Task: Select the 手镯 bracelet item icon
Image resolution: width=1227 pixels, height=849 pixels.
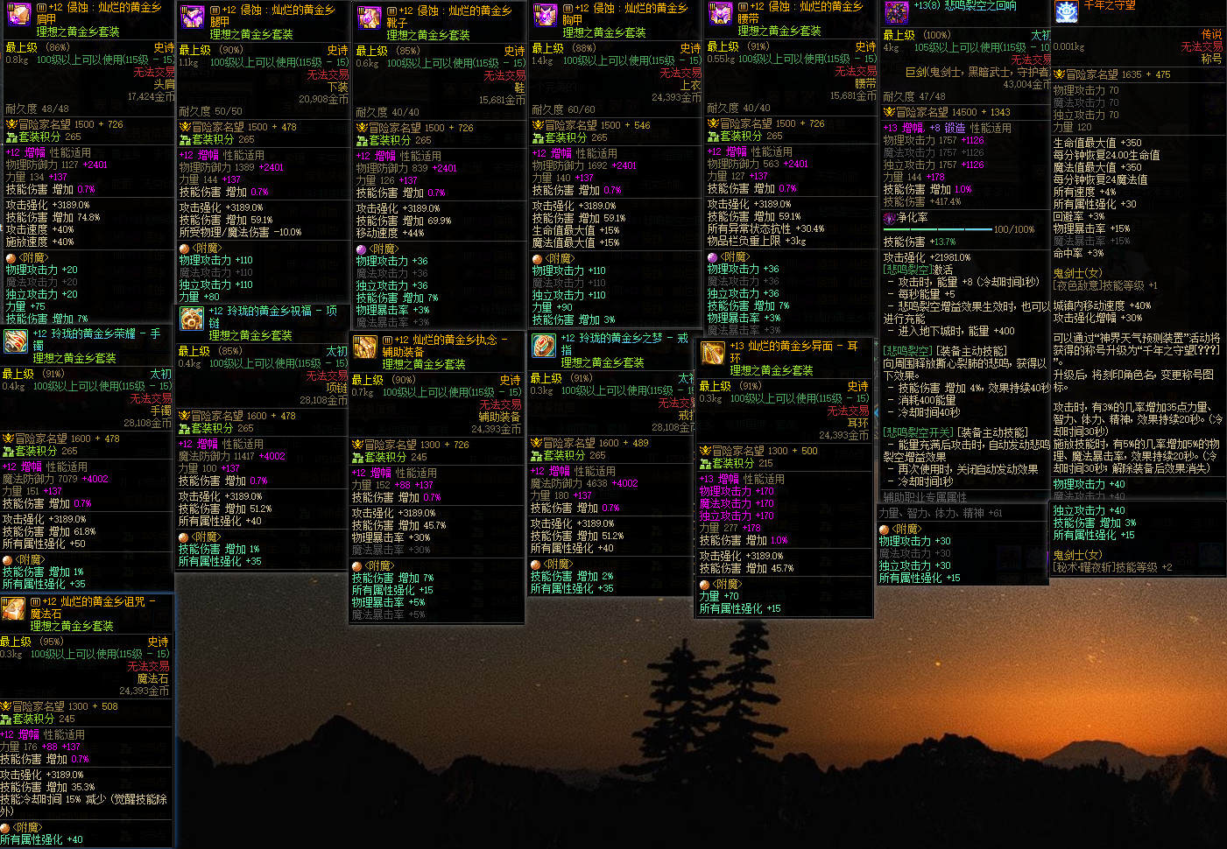Action: coord(15,340)
